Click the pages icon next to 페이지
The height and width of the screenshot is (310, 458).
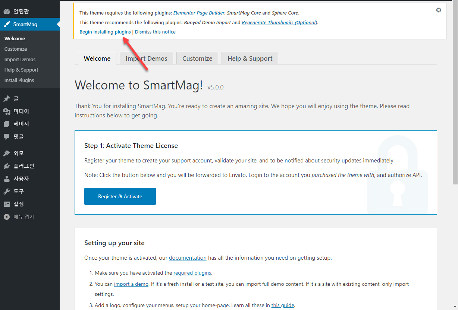click(x=7, y=124)
